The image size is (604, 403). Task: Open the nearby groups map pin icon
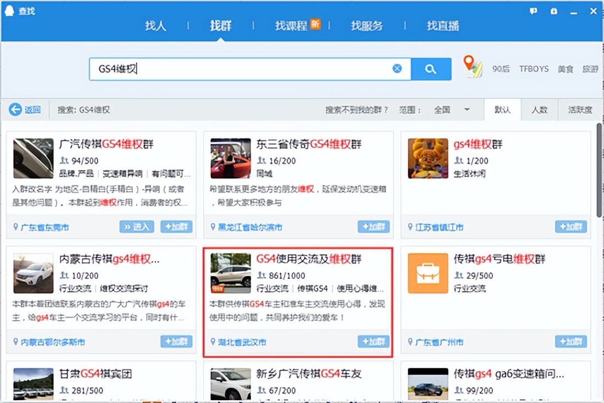pos(472,67)
